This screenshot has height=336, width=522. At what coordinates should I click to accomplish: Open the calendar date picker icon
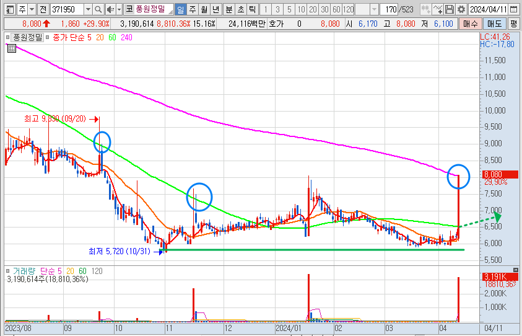point(514,9)
